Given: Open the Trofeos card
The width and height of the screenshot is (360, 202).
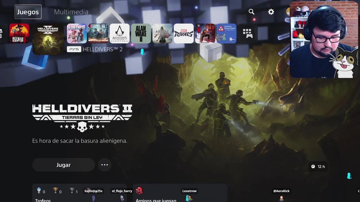Looking at the screenshot, I should pyautogui.click(x=80, y=193).
